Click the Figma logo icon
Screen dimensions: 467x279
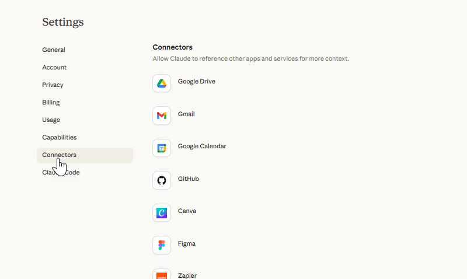tap(162, 245)
